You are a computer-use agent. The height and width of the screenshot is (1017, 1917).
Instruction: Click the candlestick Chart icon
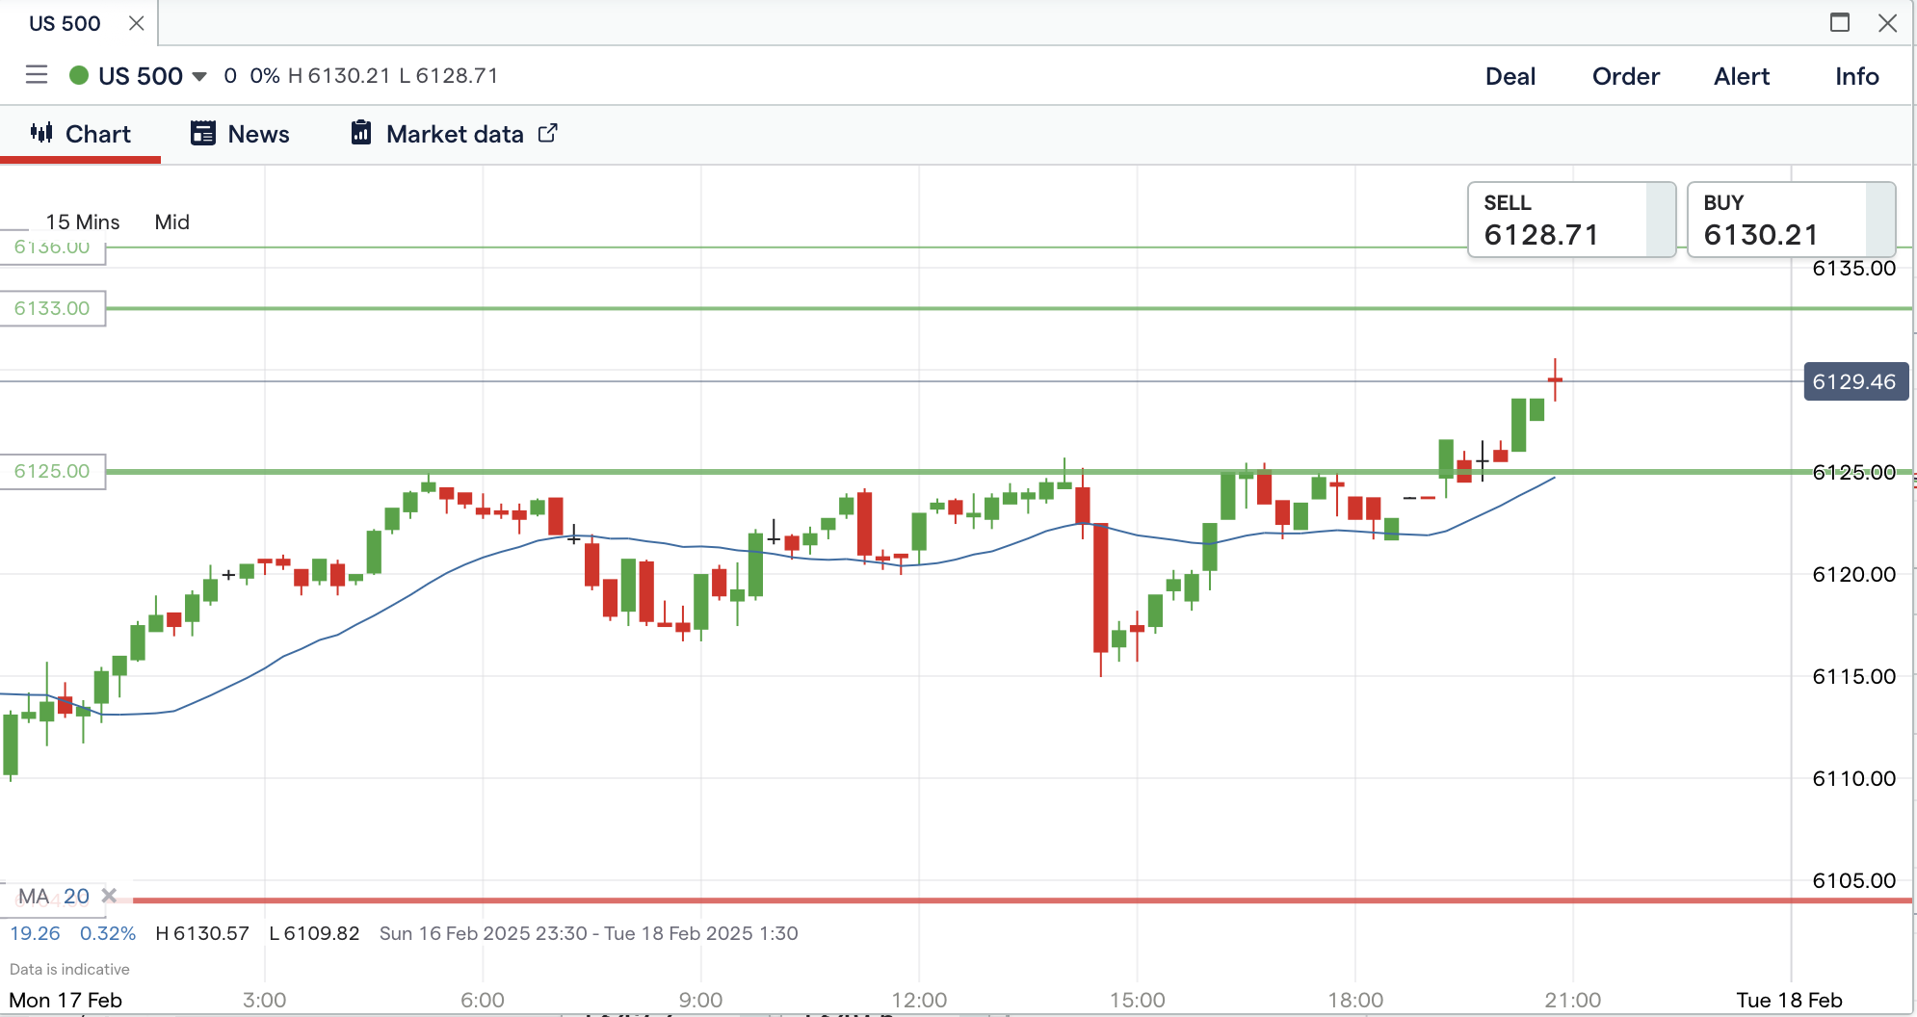coord(41,133)
